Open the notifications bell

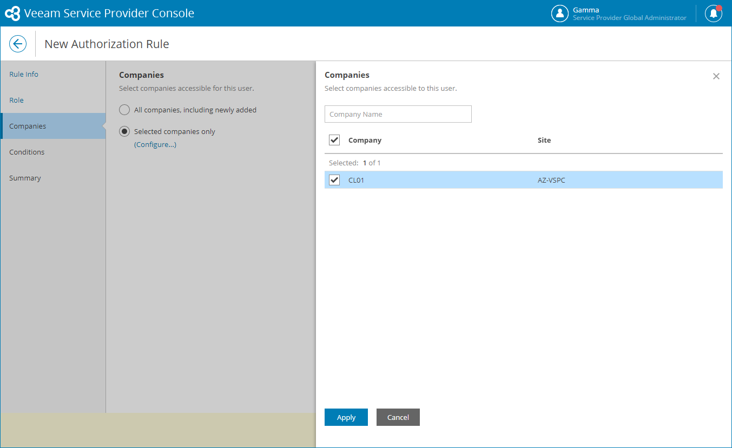pos(714,14)
